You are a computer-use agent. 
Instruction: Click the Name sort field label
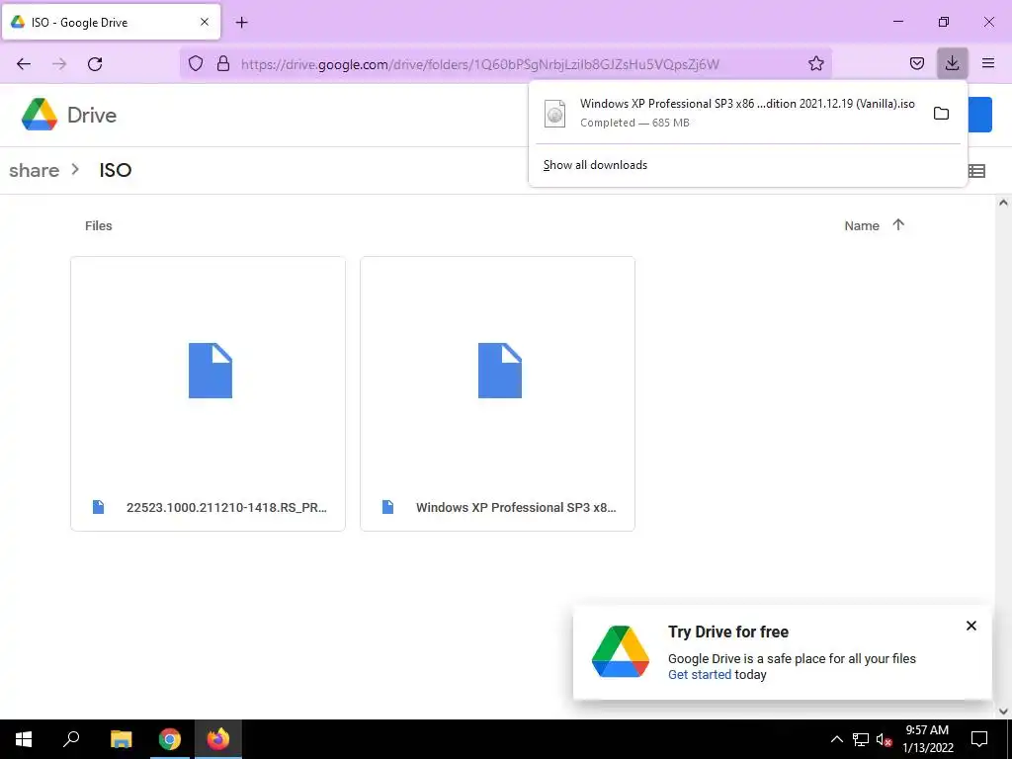pos(862,226)
